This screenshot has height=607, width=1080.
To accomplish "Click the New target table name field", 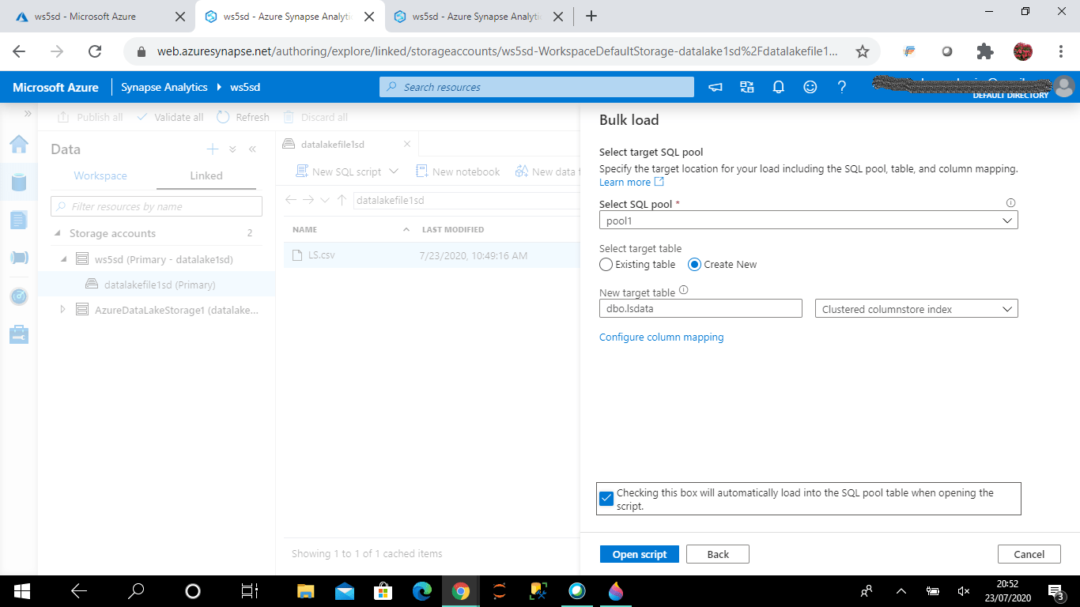I will [x=700, y=309].
